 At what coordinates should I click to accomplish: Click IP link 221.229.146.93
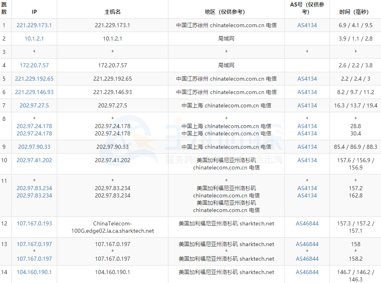pos(34,92)
